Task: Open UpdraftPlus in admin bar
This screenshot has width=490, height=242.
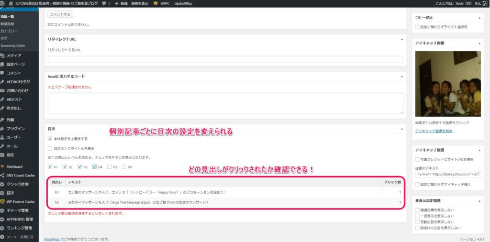Action: pyautogui.click(x=183, y=4)
